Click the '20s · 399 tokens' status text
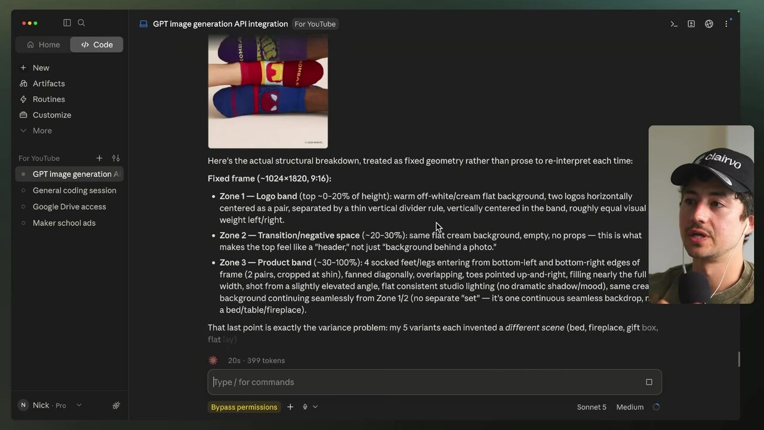The image size is (764, 430). pyautogui.click(x=257, y=361)
